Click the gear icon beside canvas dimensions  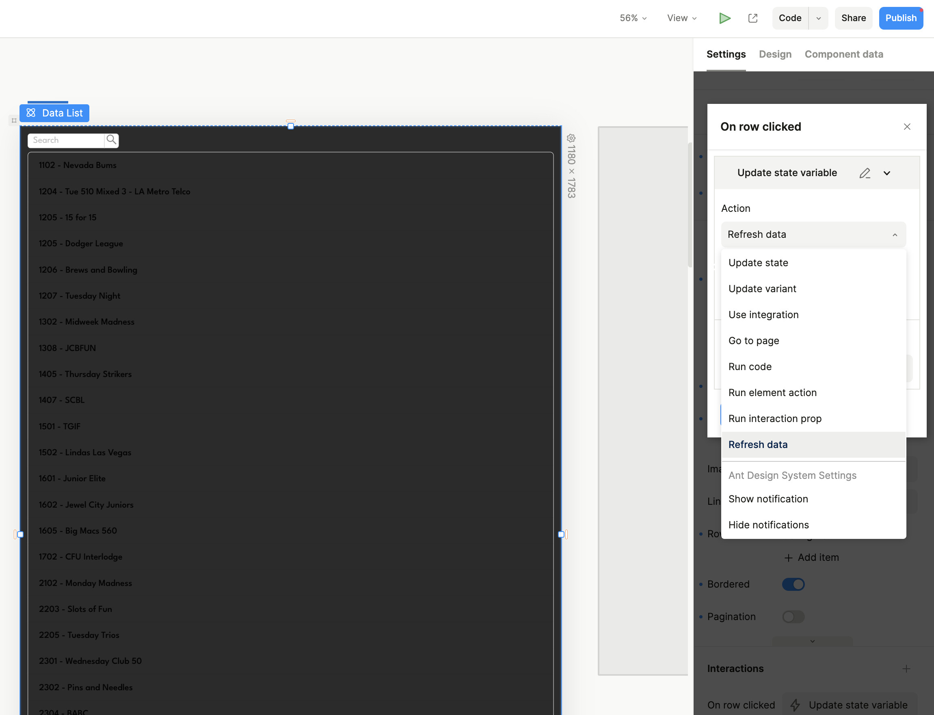coord(571,138)
